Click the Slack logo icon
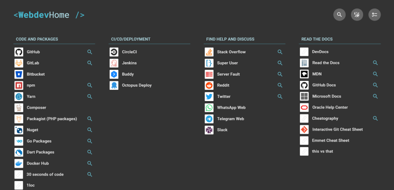 point(209,130)
